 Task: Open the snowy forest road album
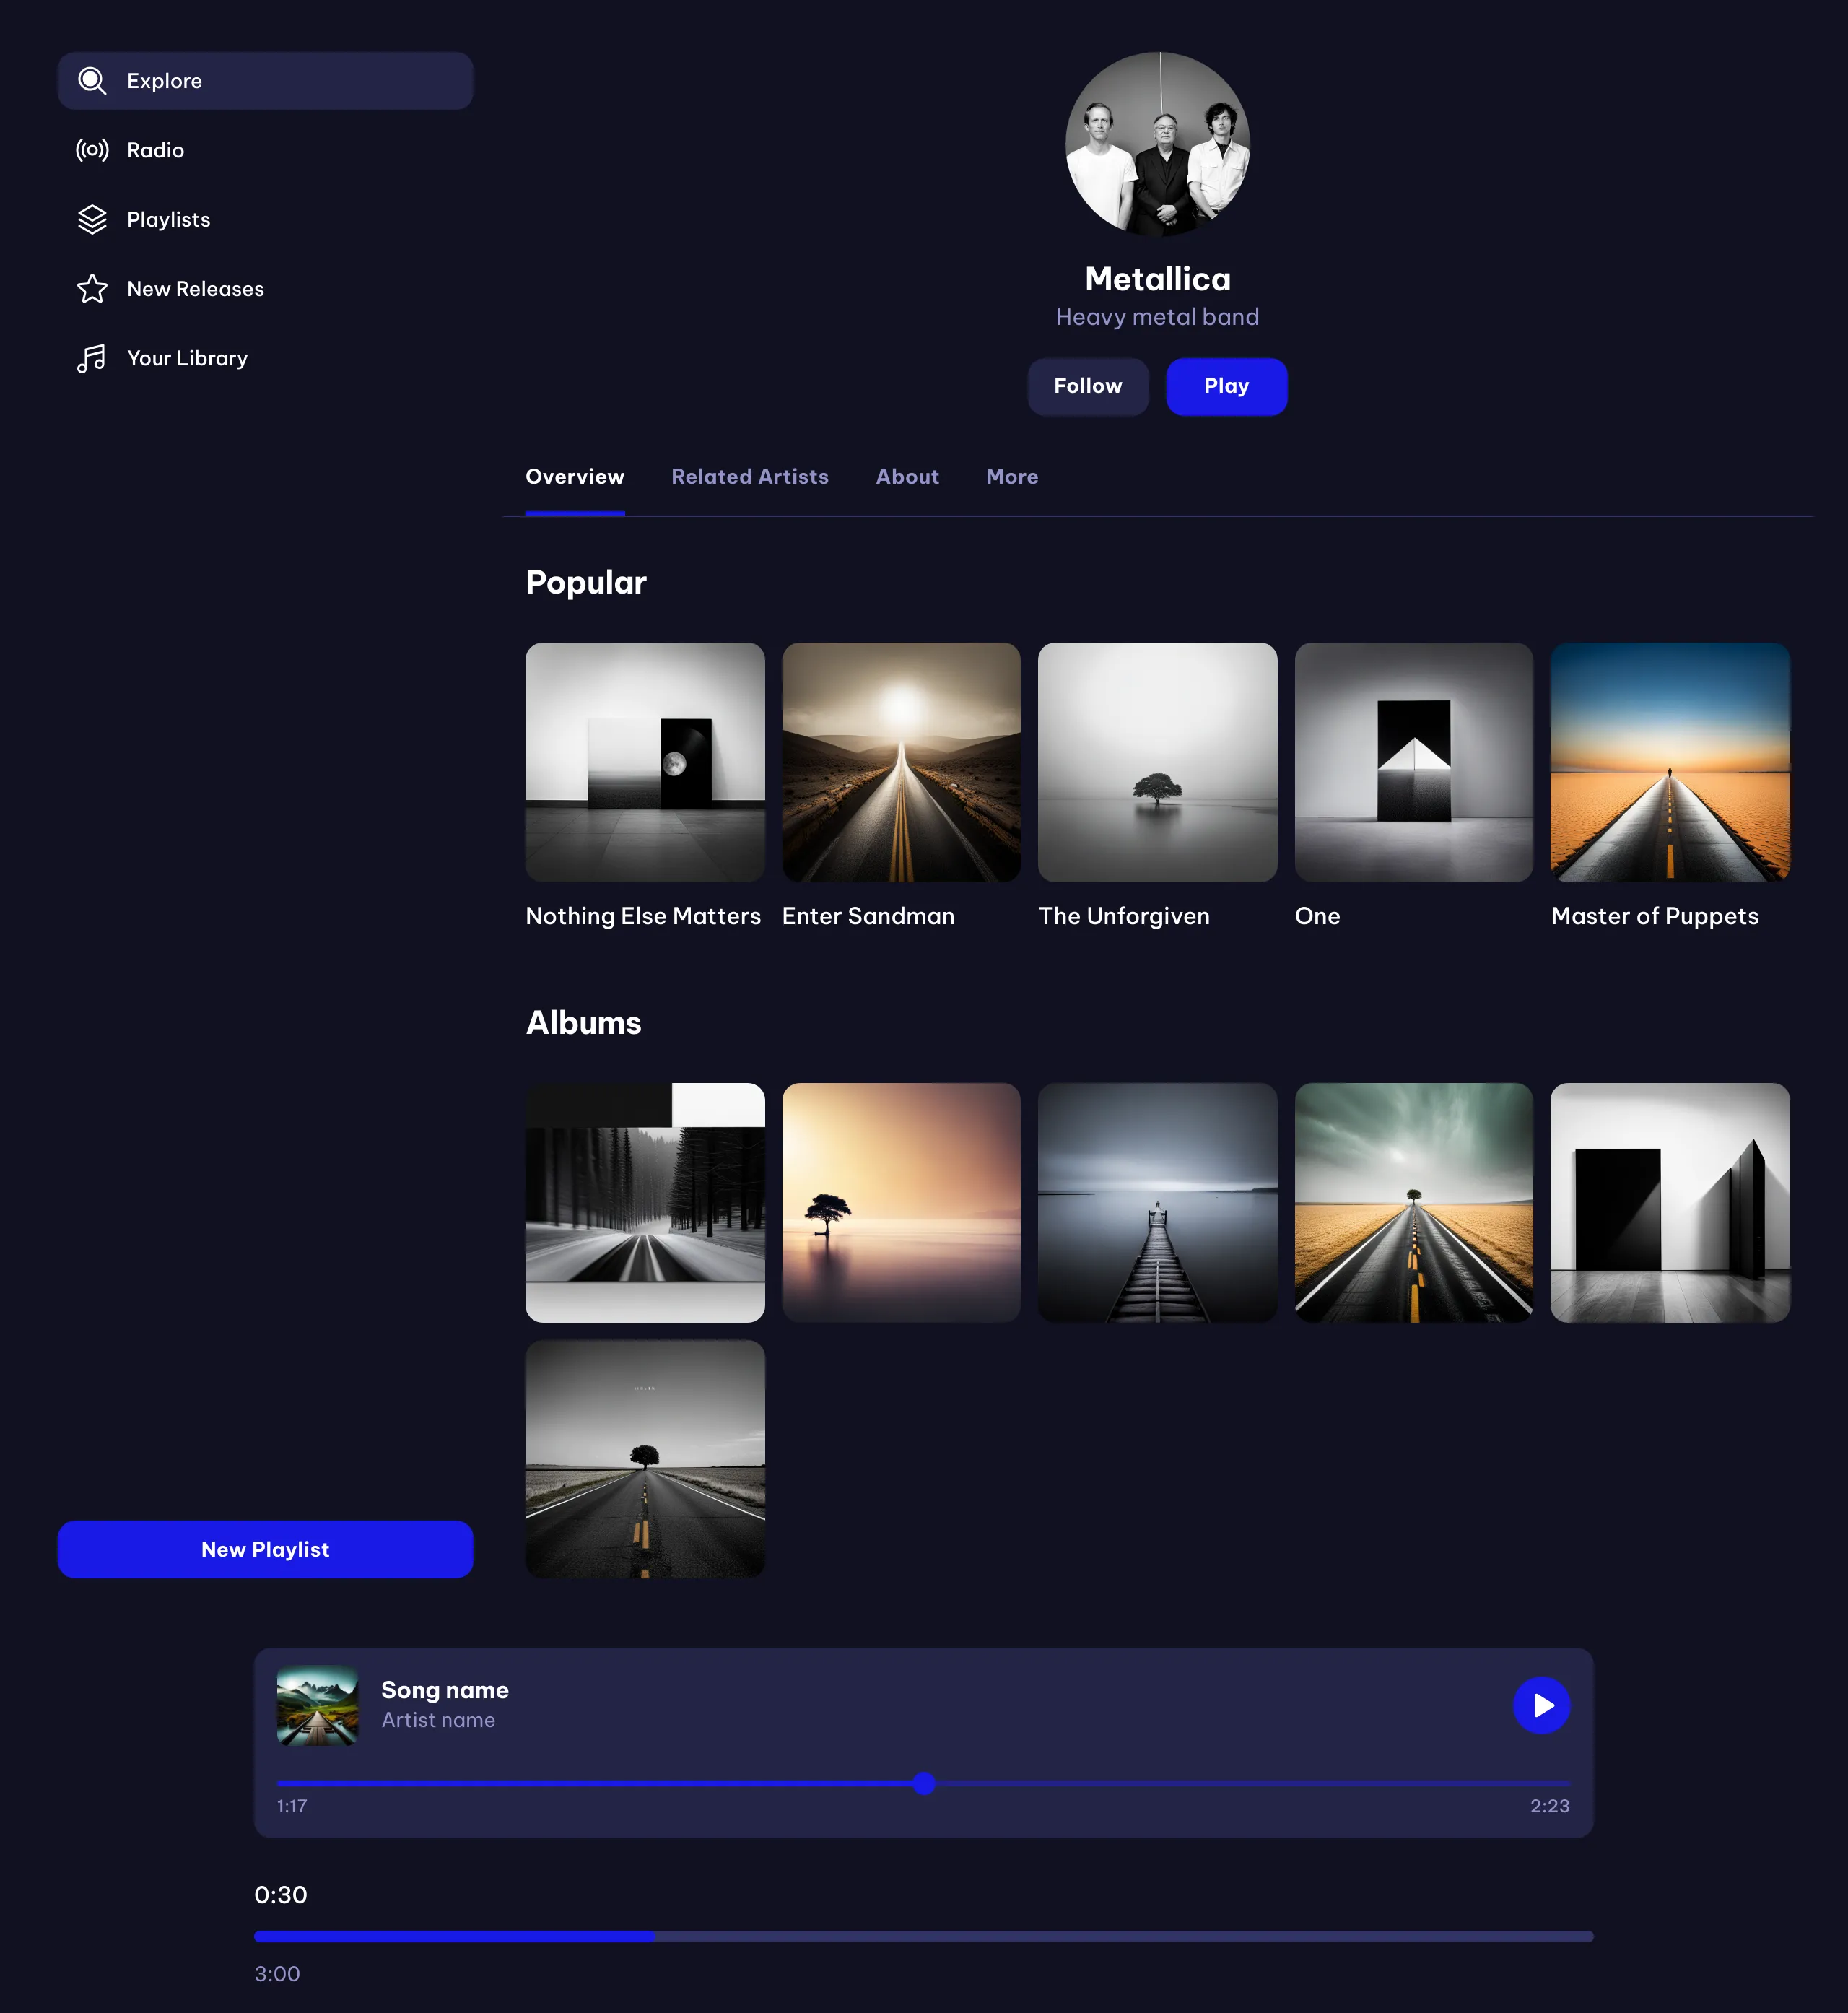click(645, 1202)
